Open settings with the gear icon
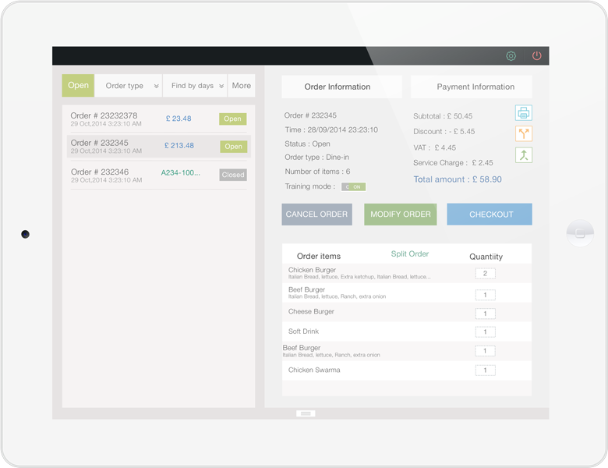608x468 pixels. pyautogui.click(x=511, y=56)
